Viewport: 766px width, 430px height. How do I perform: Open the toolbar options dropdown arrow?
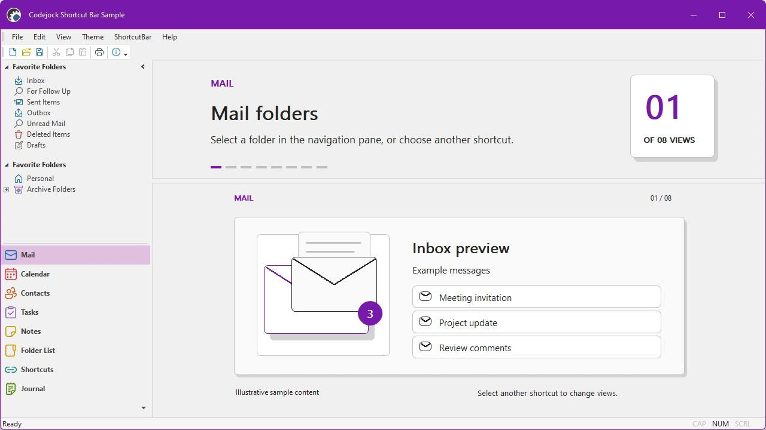click(x=126, y=54)
